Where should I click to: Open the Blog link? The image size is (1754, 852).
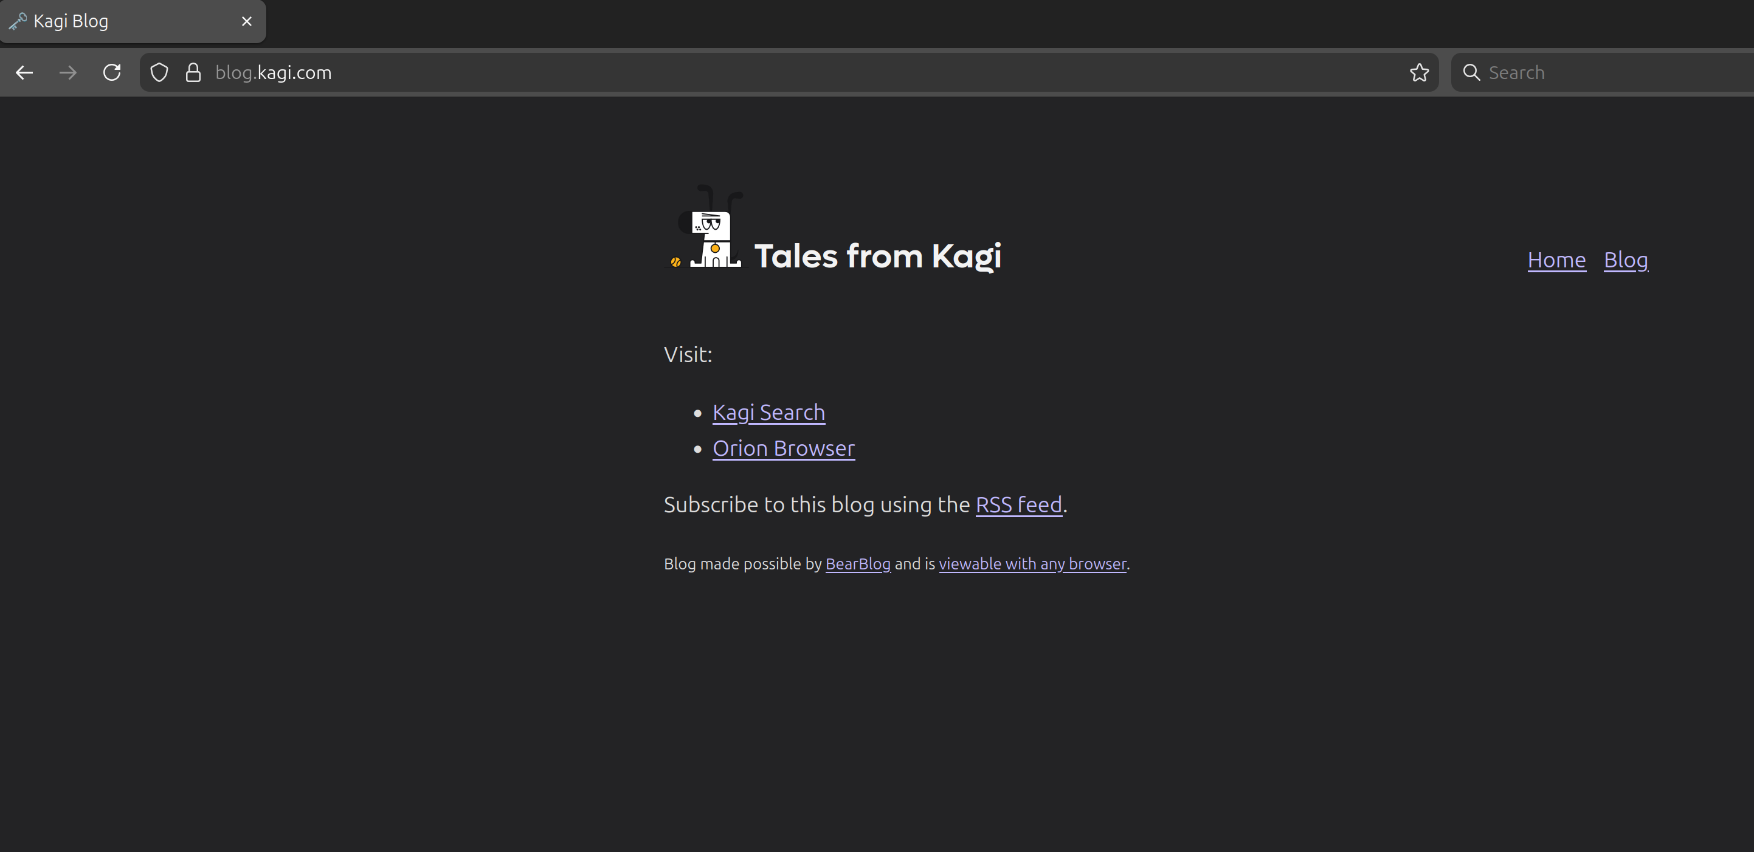click(x=1625, y=259)
